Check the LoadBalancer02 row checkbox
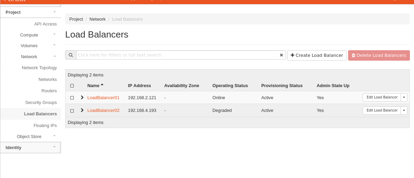 (72, 111)
